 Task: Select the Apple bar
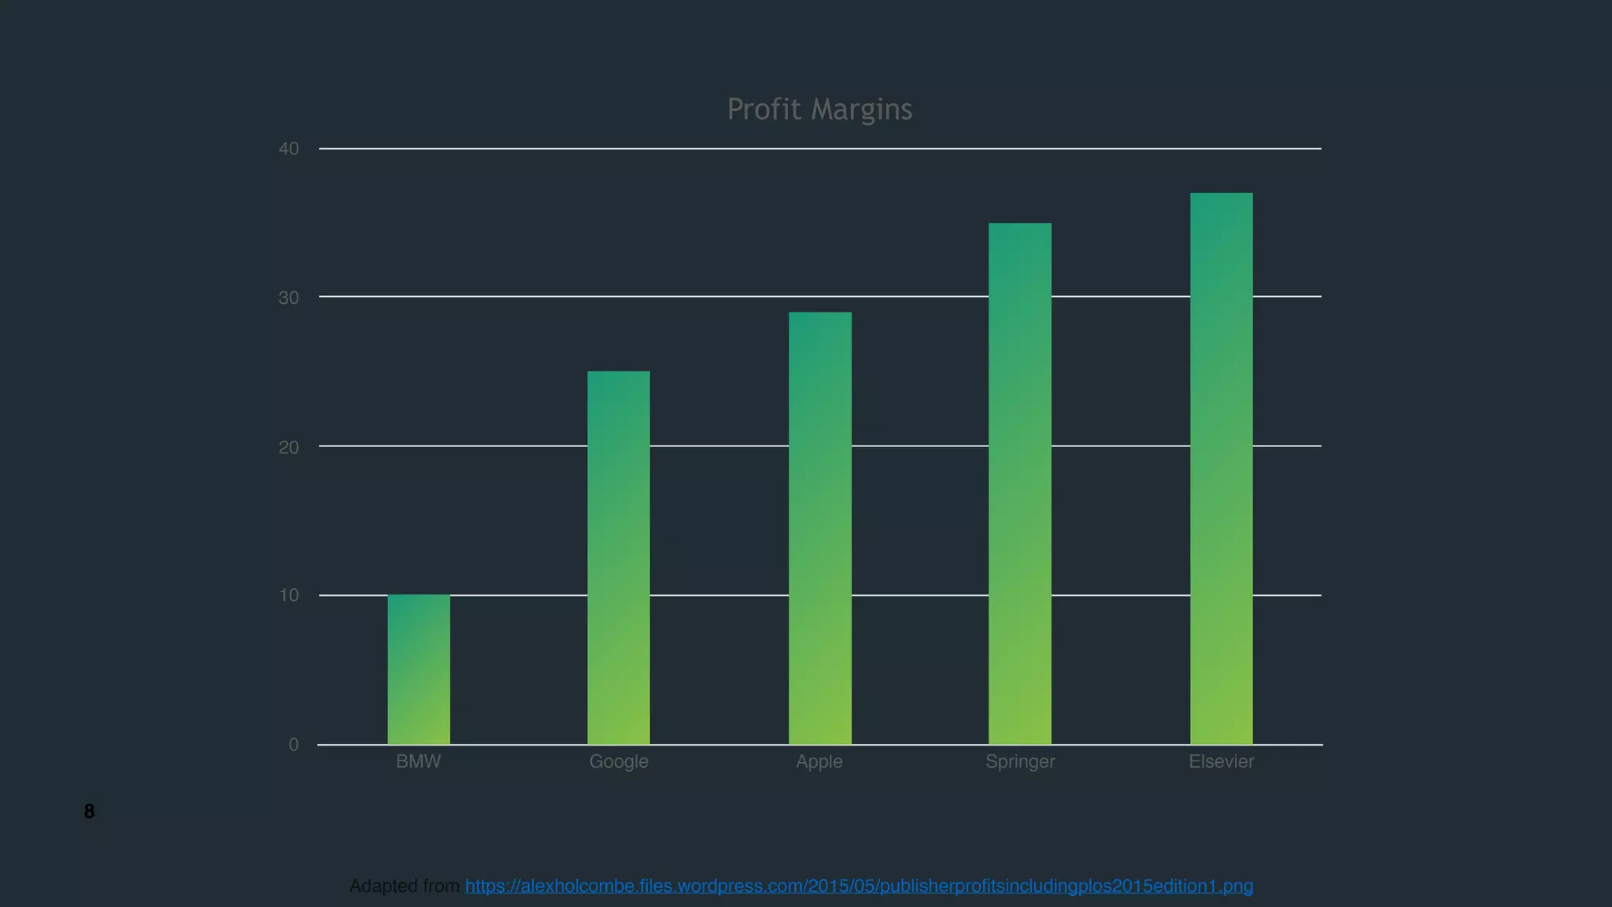tap(819, 528)
